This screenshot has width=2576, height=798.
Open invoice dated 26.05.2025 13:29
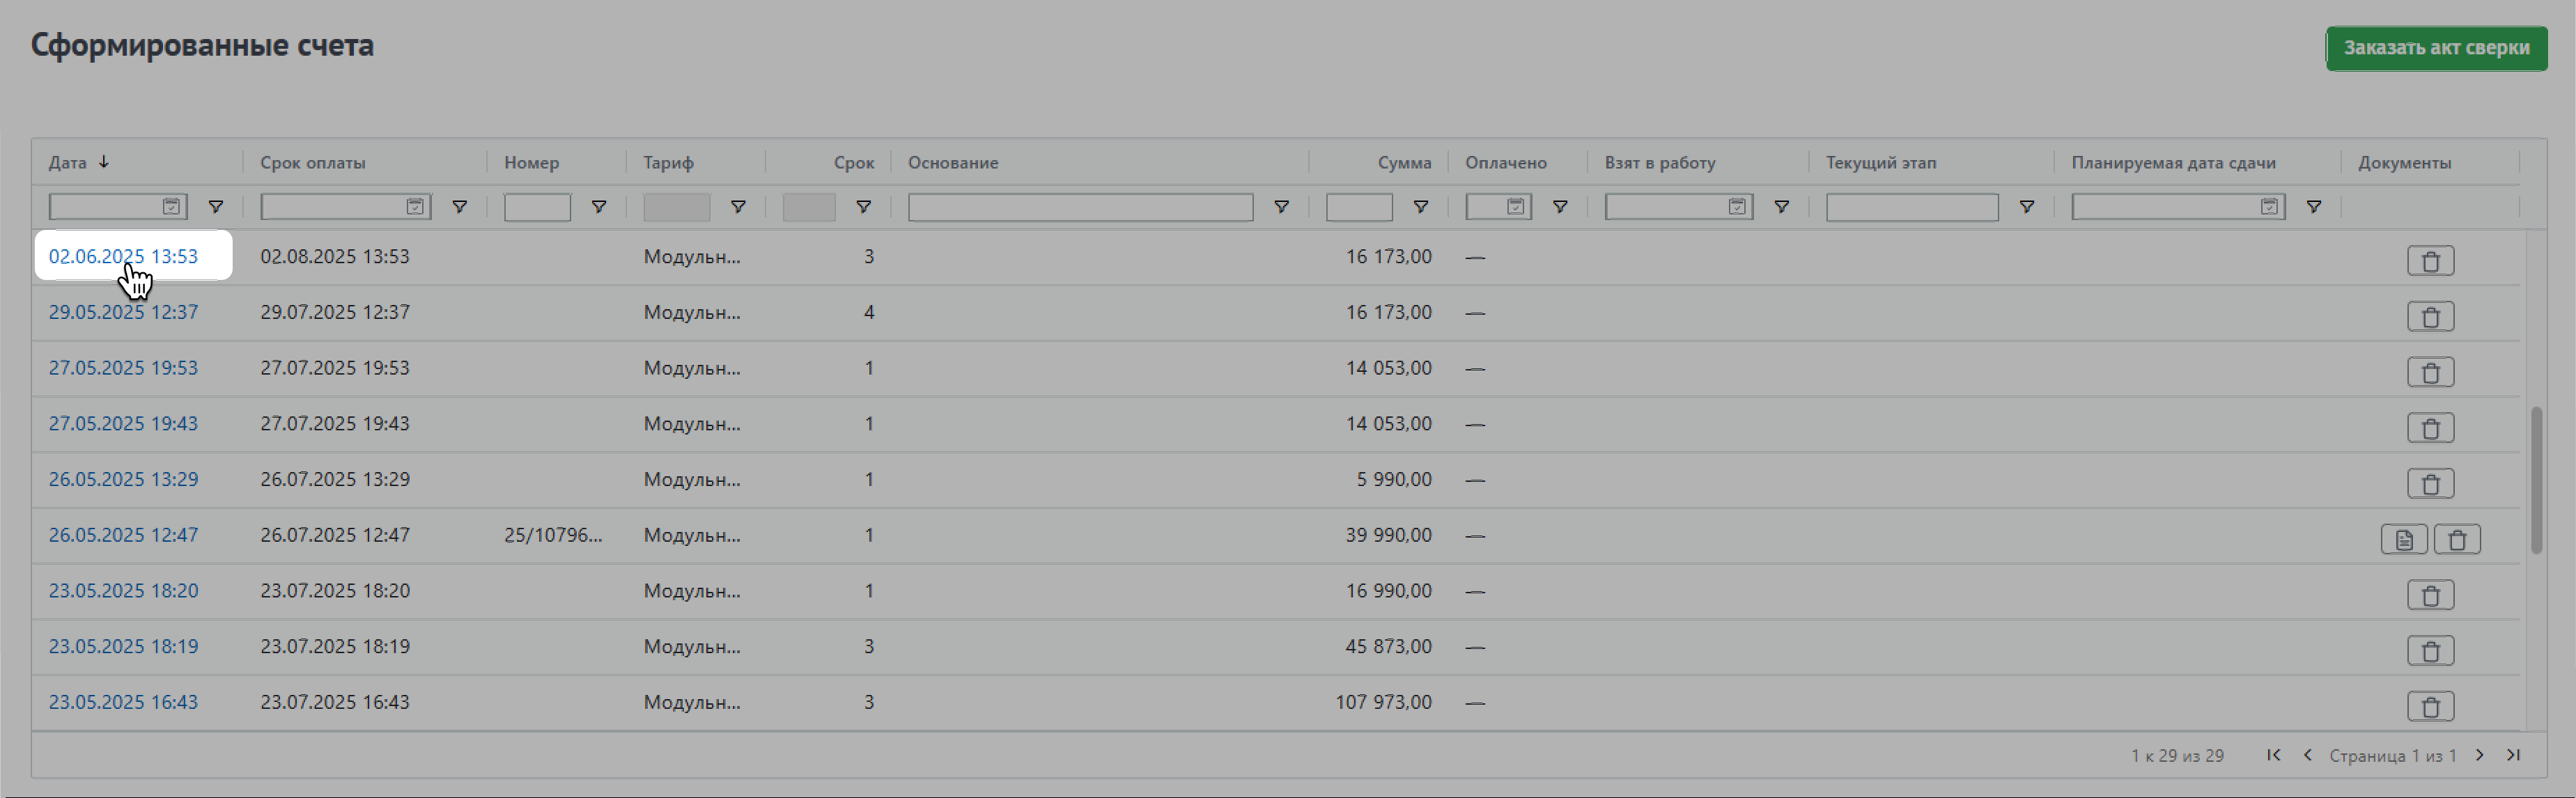pyautogui.click(x=123, y=480)
